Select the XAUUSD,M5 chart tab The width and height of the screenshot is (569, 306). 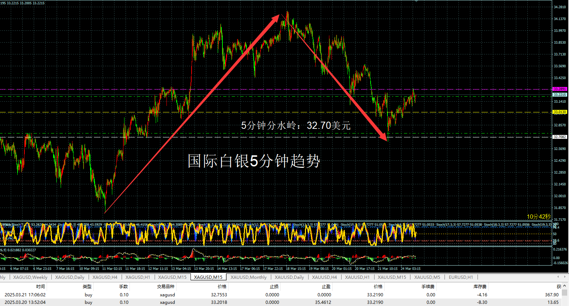pos(427,277)
